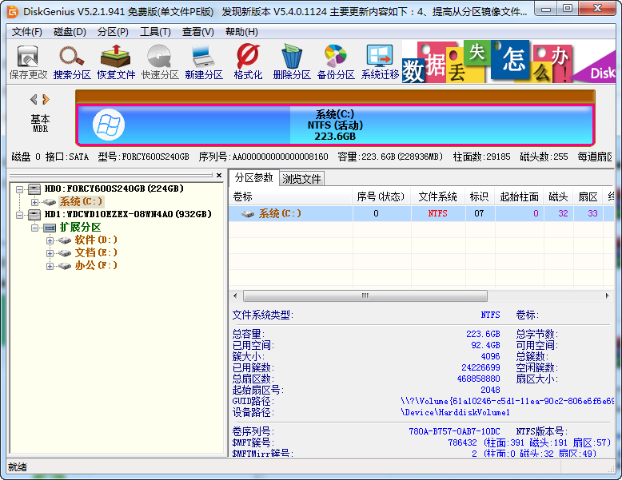
Task: Open the 工具(T) menu
Action: pyautogui.click(x=155, y=32)
